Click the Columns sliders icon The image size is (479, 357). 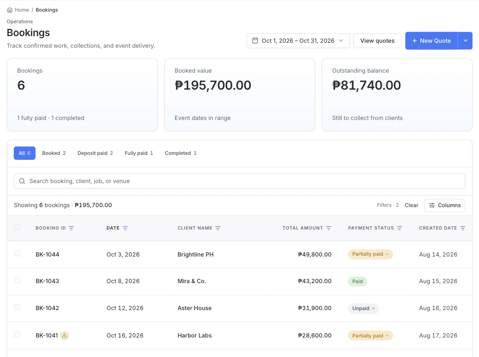click(432, 205)
